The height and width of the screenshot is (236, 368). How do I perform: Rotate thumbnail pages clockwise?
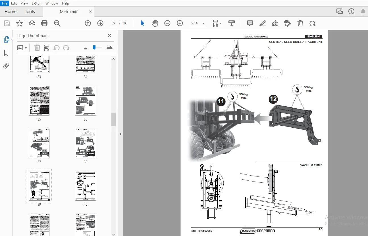(x=66, y=48)
